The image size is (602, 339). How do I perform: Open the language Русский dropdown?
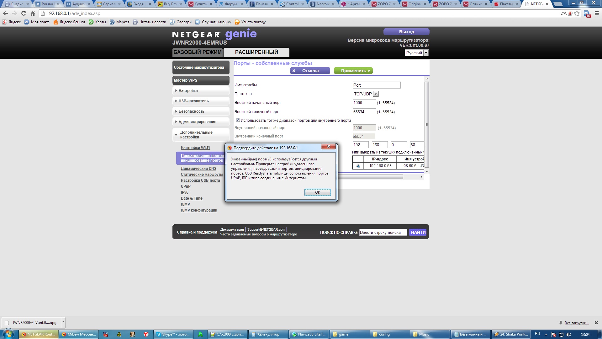pos(417,53)
